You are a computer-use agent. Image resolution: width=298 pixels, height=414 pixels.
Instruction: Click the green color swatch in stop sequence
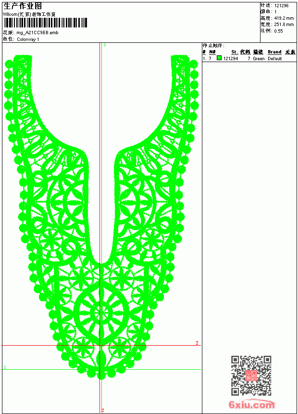pos(219,58)
